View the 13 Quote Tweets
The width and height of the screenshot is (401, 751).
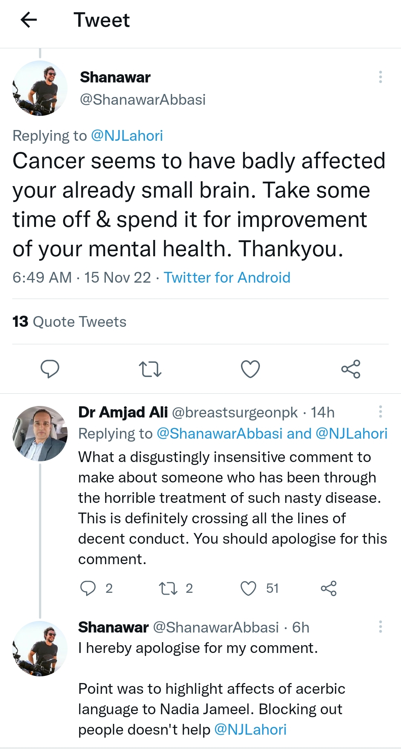pos(69,322)
